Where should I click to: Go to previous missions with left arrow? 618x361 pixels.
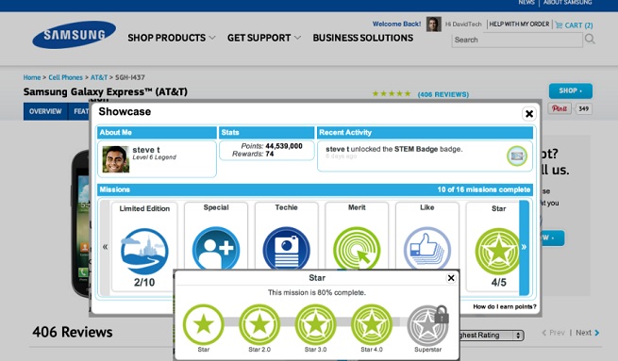pyautogui.click(x=105, y=247)
